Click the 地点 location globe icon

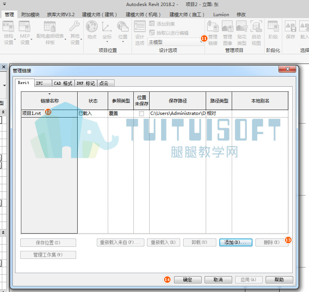pos(92,30)
